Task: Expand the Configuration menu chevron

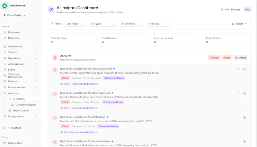Action: [36, 116]
